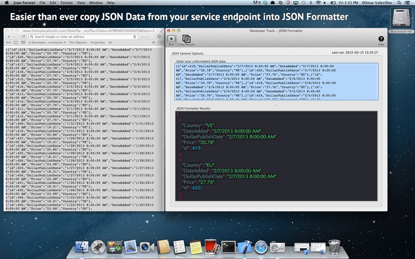The height and width of the screenshot is (259, 415).
Task: Click the JSON Formatter Results dark pane
Action: tap(276, 156)
